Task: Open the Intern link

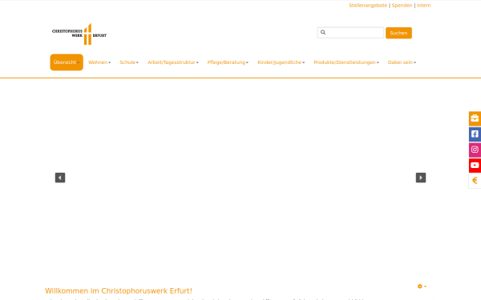Action: [423, 6]
